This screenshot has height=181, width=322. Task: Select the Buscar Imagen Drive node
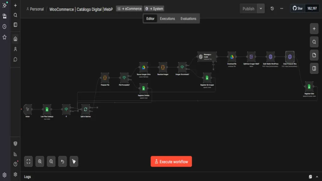point(143,66)
